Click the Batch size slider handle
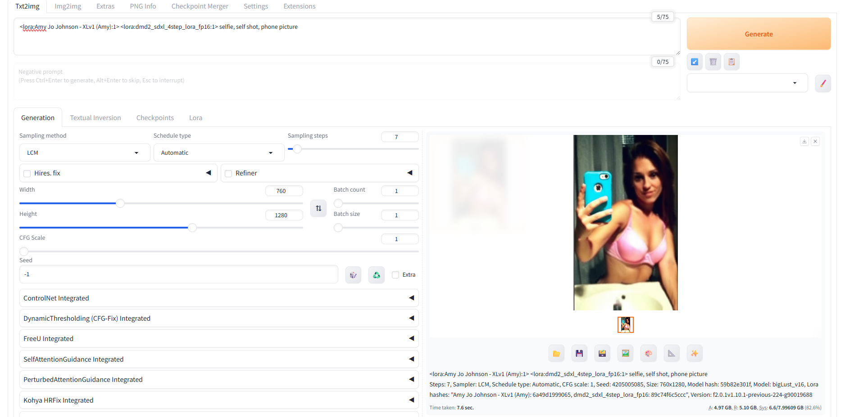 click(x=338, y=228)
